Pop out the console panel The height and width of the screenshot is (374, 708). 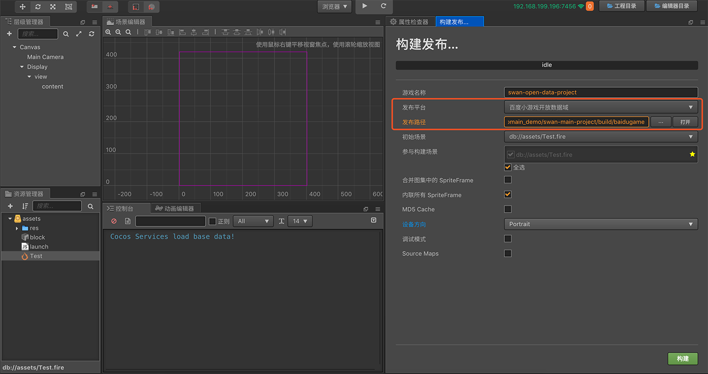366,209
